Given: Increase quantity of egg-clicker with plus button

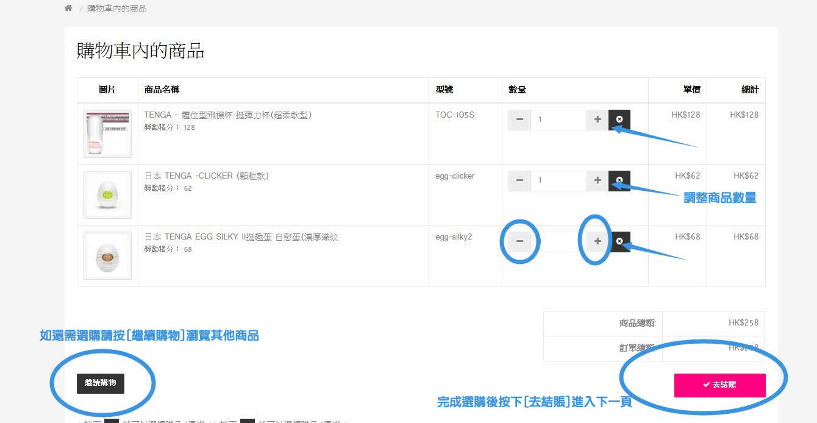Looking at the screenshot, I should pyautogui.click(x=598, y=180).
